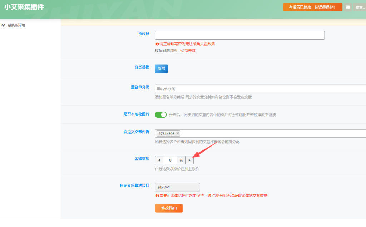Click the 是否本地化图片 label
The image size is (366, 227).
136,114
